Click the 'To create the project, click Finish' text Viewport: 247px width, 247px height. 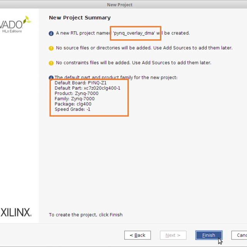pos(86,215)
